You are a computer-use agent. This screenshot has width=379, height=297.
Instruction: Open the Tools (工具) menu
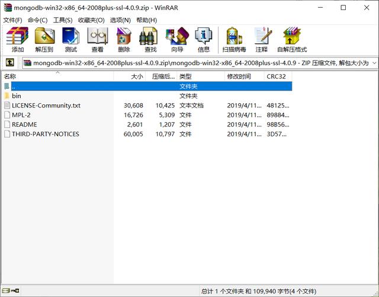[63, 20]
